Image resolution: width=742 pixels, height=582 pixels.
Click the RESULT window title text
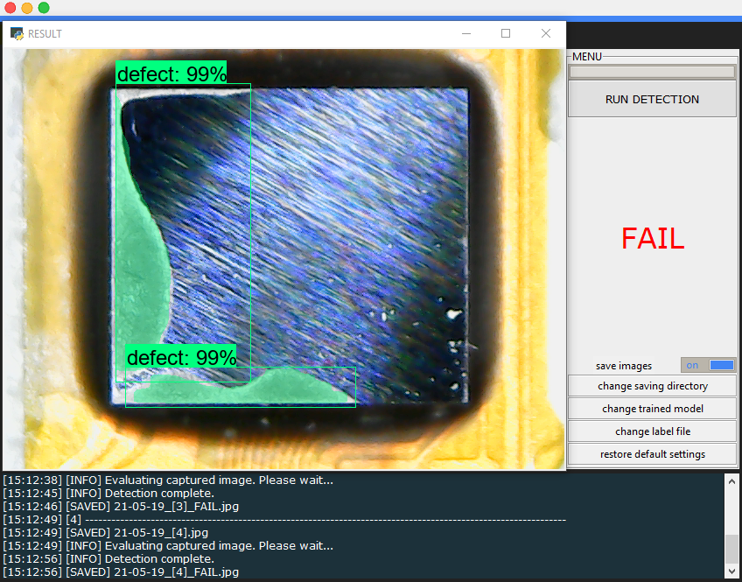point(45,33)
